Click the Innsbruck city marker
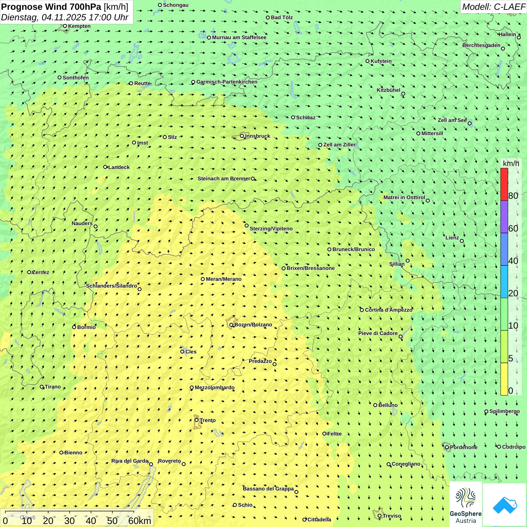This screenshot has height=527, width=527. 242,136
